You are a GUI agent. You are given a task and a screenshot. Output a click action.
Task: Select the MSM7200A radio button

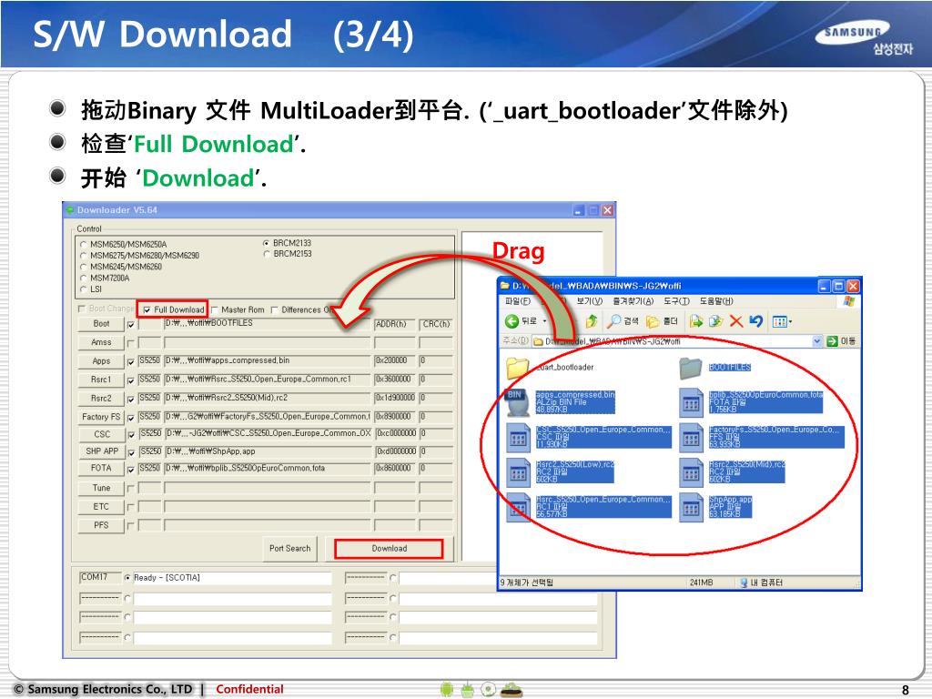[83, 279]
